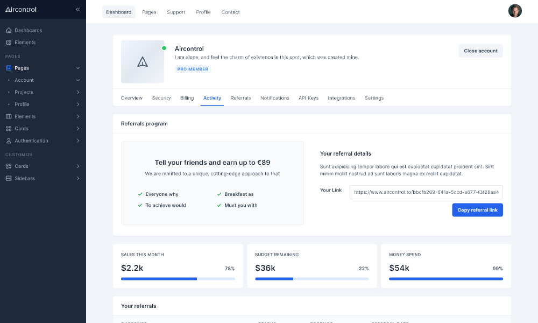Screen dimensions: 538x323
Task: Open the Cards section icon in sidebar
Action: coord(8,128)
